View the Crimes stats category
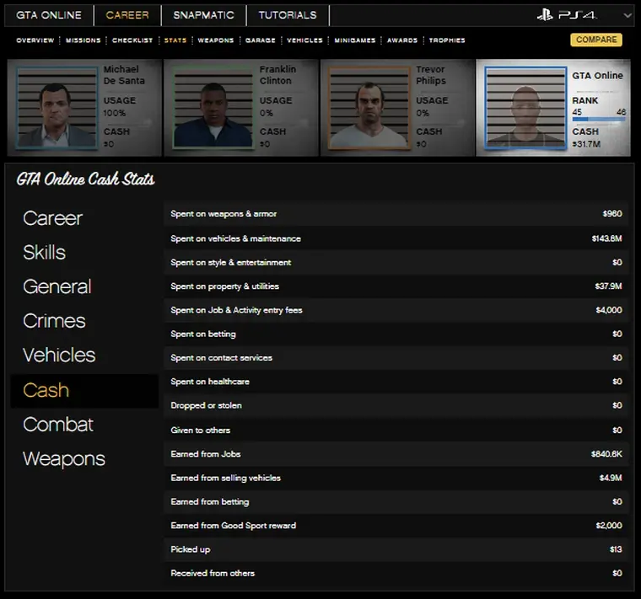The width and height of the screenshot is (641, 599). point(54,321)
